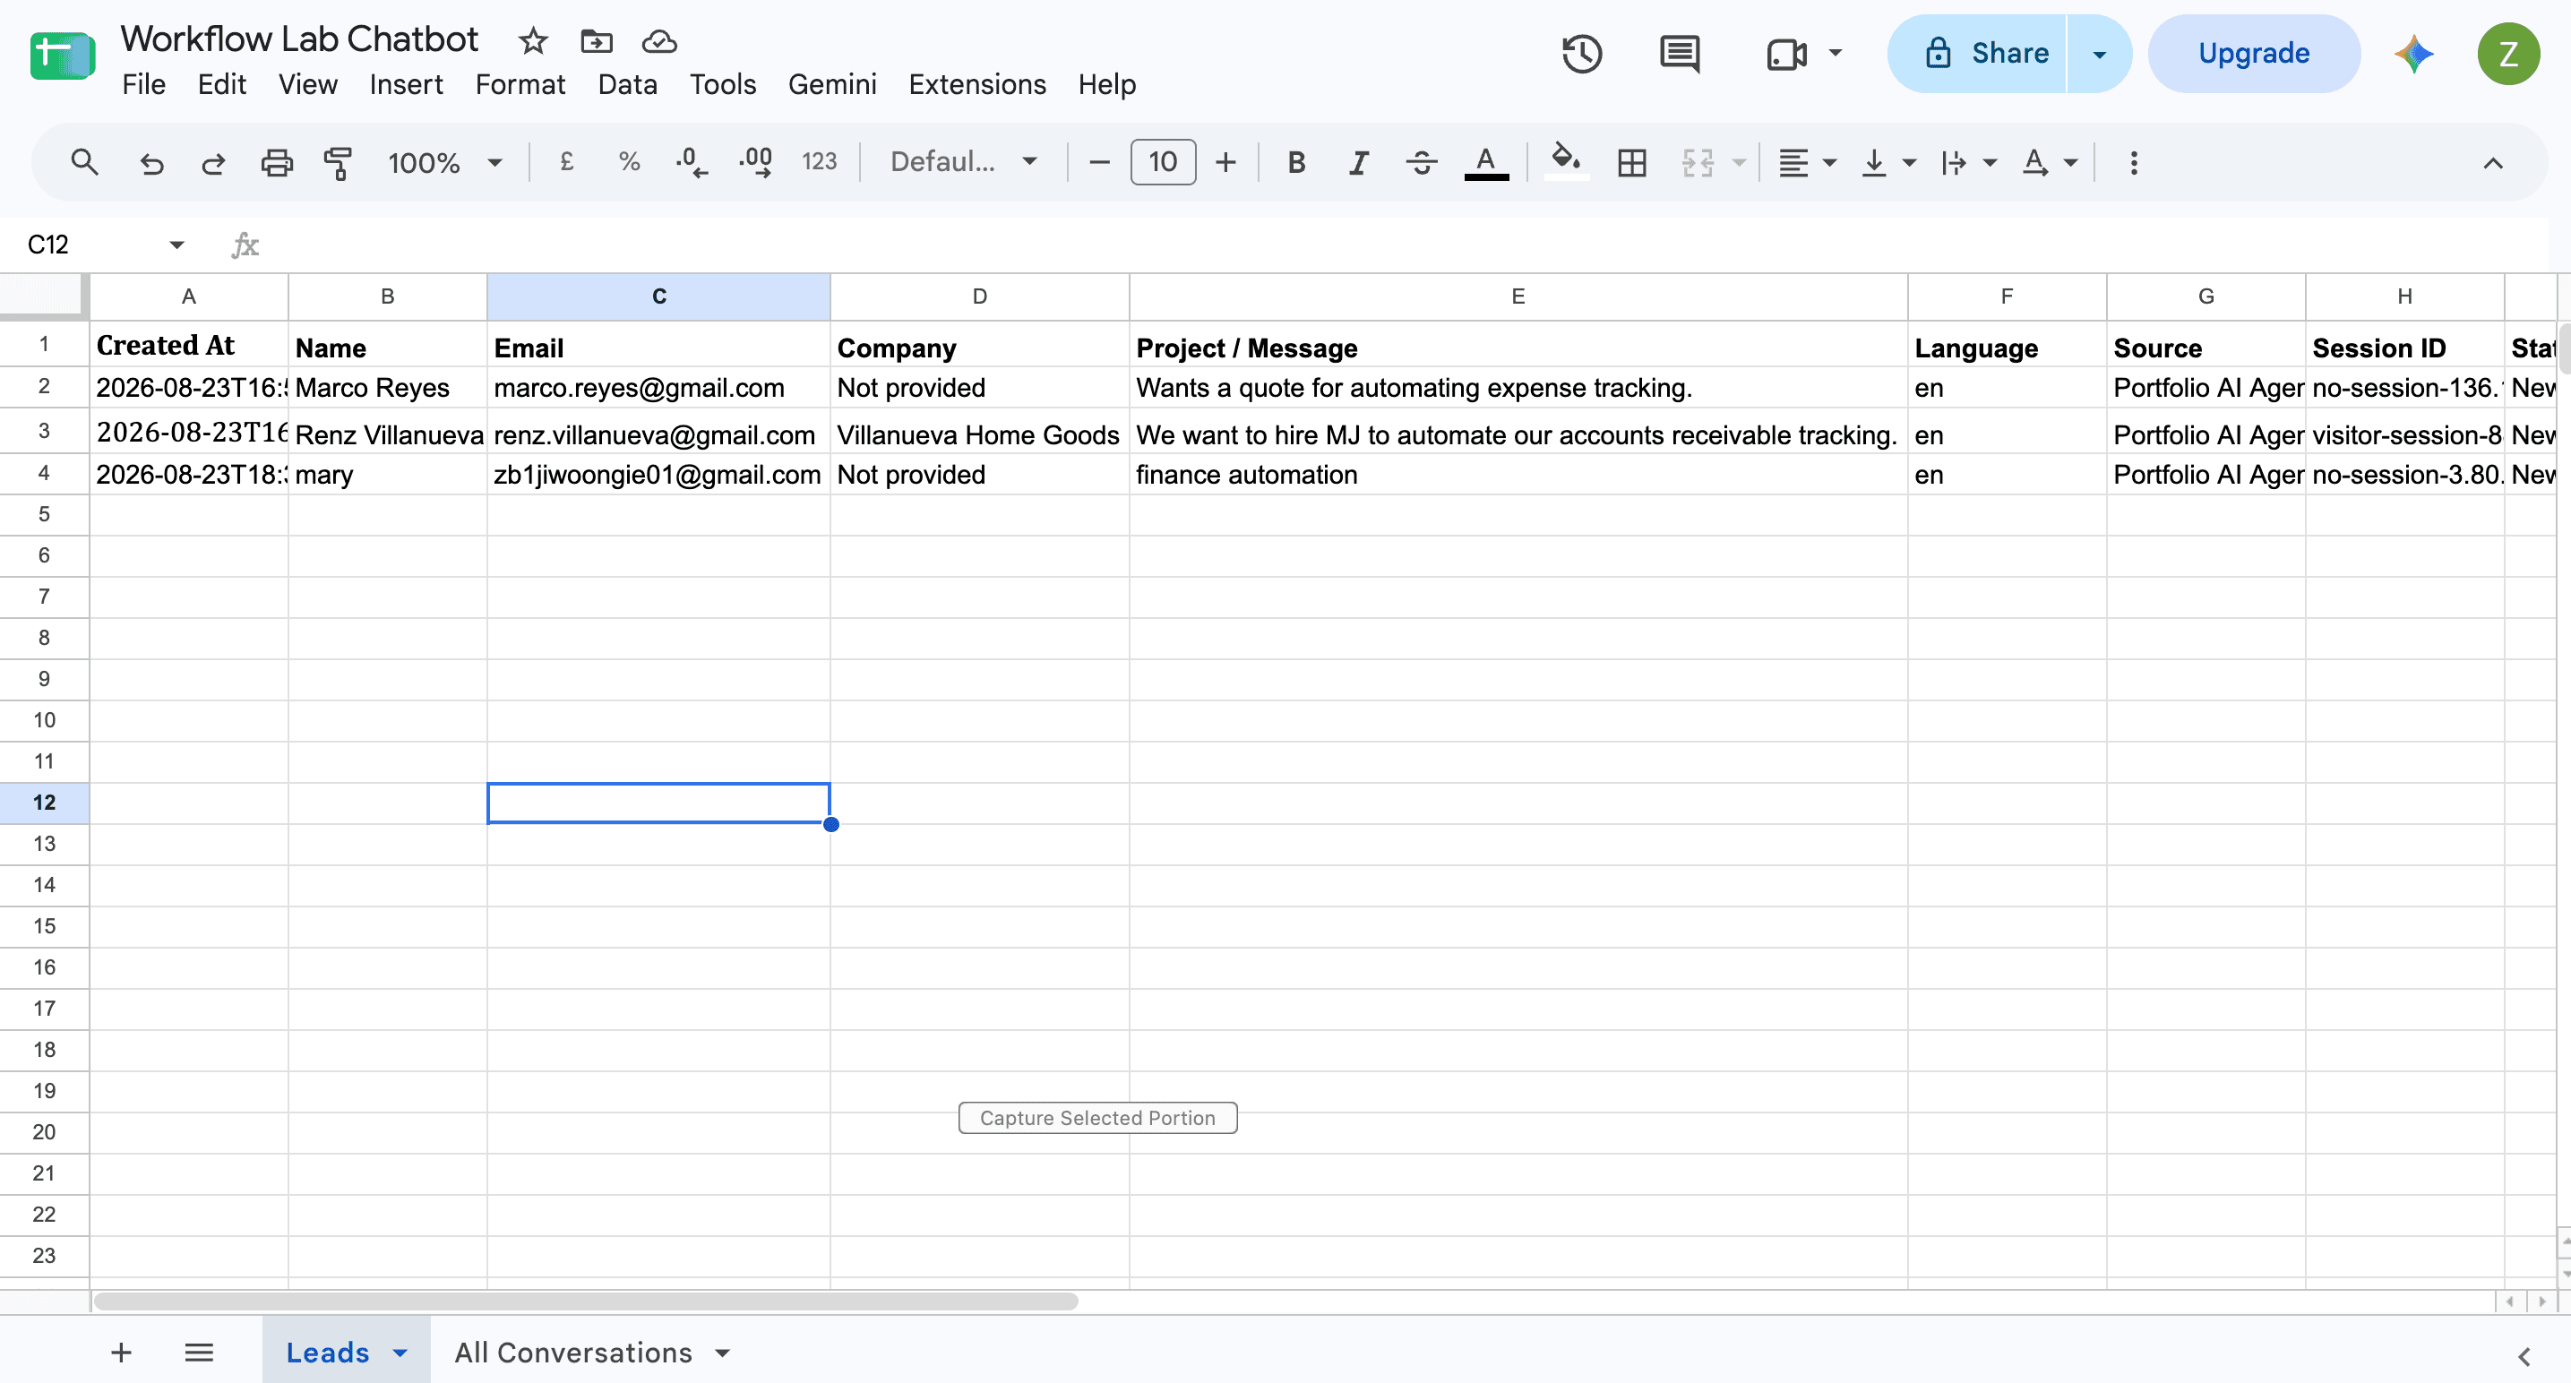
Task: Format as currency with pound icon
Action: click(x=567, y=161)
